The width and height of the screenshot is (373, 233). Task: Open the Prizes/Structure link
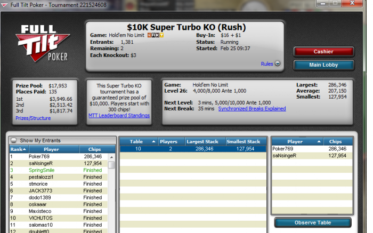pos(33,118)
